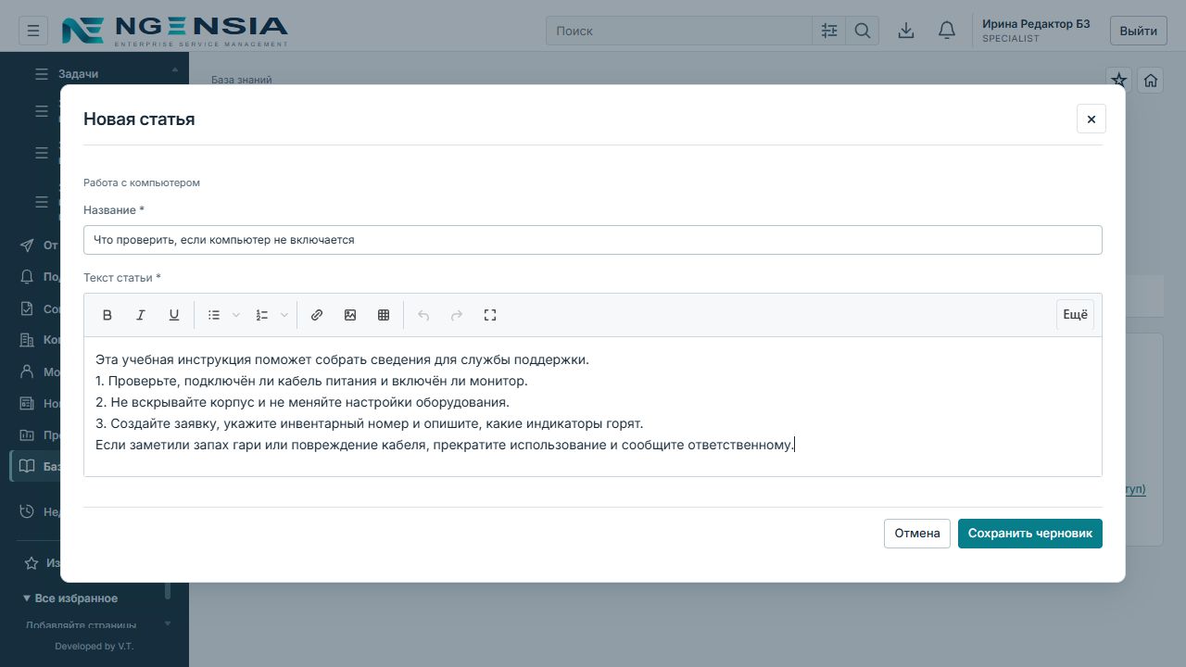Click the line "2. Не вскрывайте корпус"
1186x667 pixels.
coord(302,402)
